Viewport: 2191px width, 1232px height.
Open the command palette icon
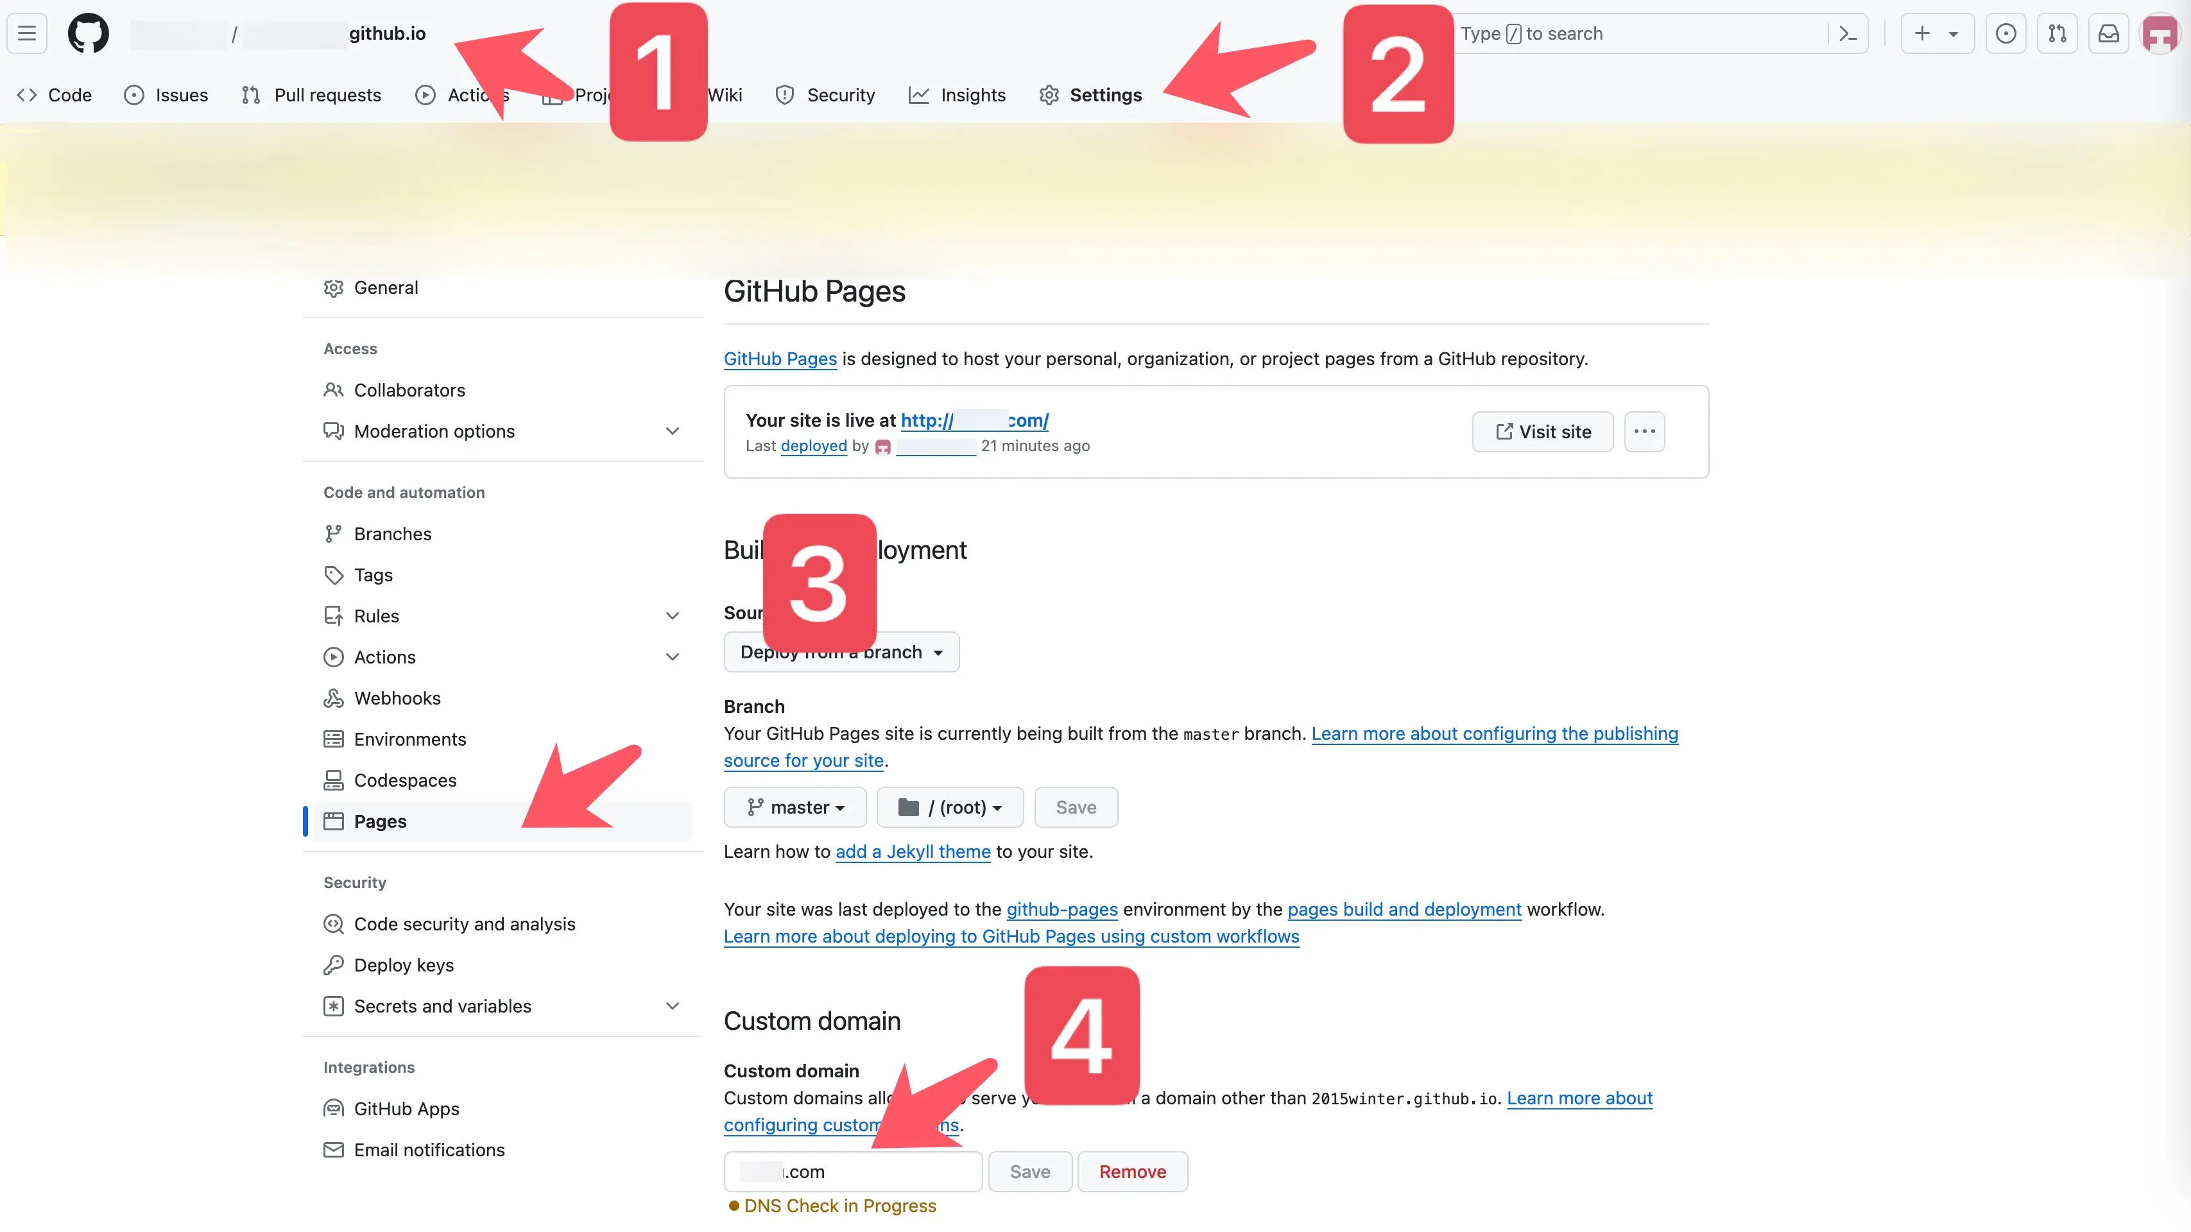click(1848, 34)
